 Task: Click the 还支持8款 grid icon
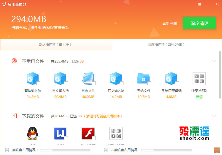click(199, 79)
